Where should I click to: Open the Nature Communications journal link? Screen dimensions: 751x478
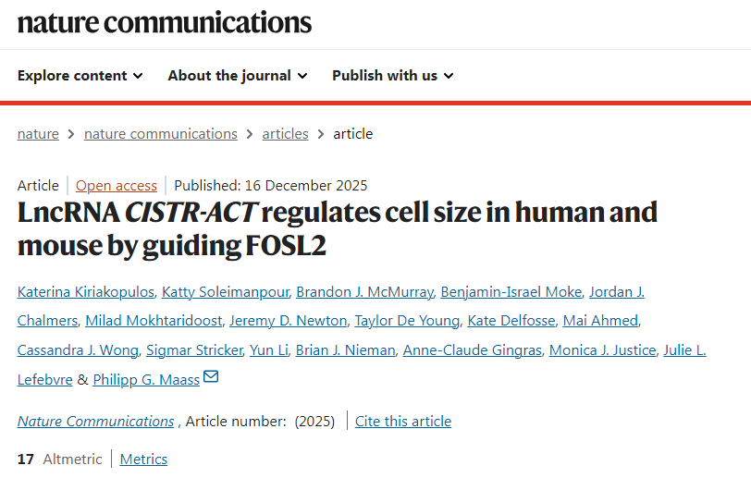95,422
